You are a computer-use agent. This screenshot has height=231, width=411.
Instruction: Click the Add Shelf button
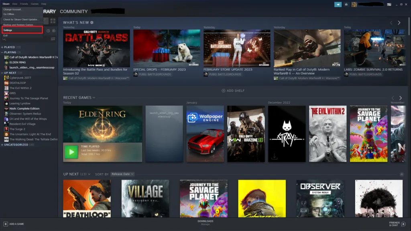[x=233, y=91]
